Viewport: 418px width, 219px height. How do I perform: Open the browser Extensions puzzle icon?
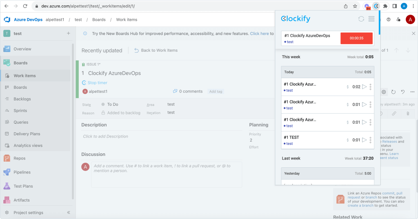click(385, 6)
